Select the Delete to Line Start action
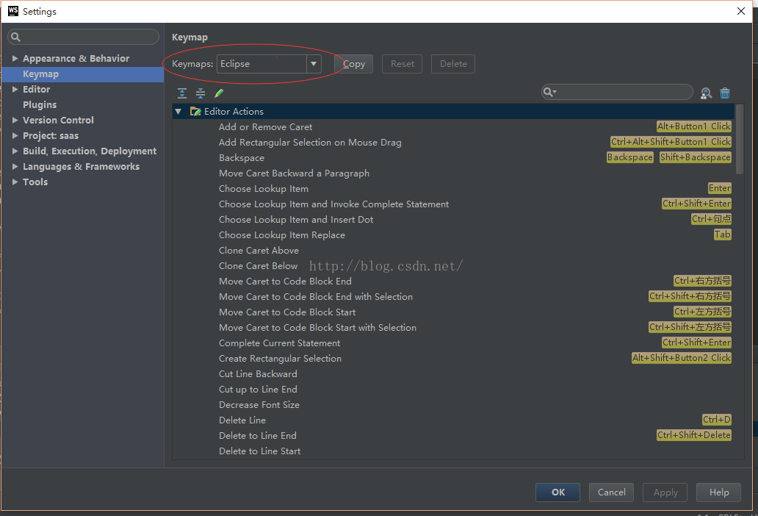Viewport: 758px width, 516px height. tap(453, 451)
